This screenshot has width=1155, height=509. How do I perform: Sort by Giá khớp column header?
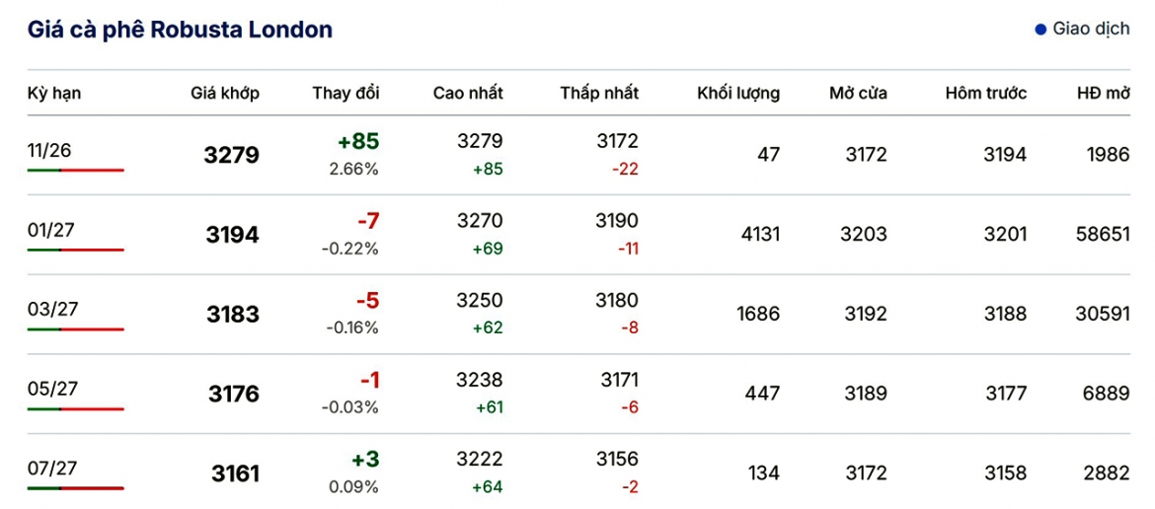click(225, 94)
